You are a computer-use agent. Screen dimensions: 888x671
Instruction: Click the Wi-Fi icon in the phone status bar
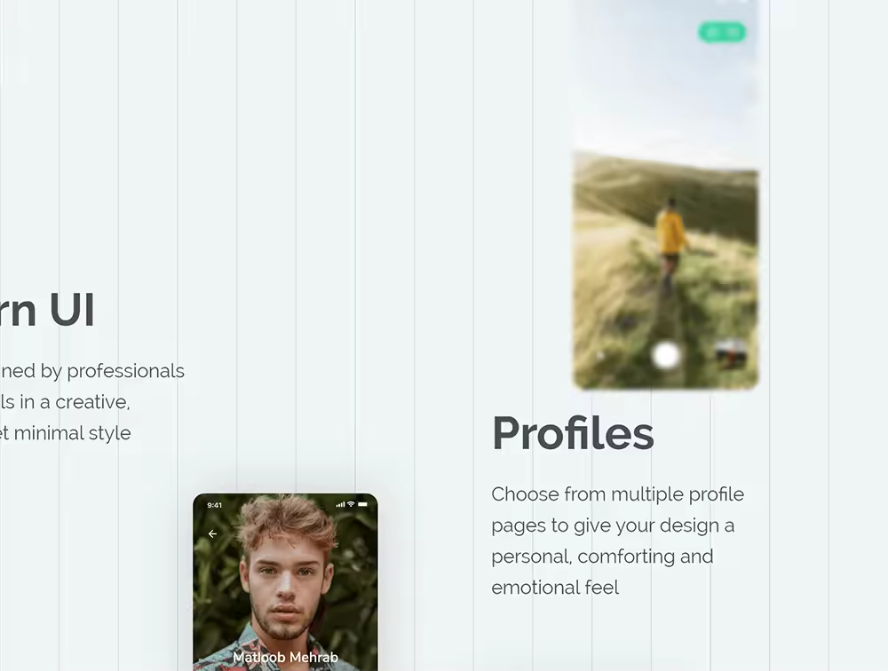[351, 504]
